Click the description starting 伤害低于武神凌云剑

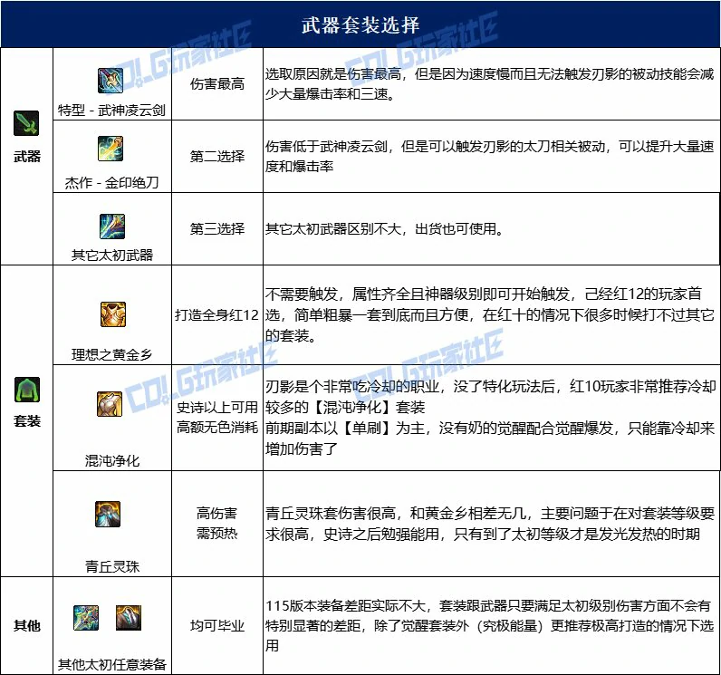coord(490,157)
